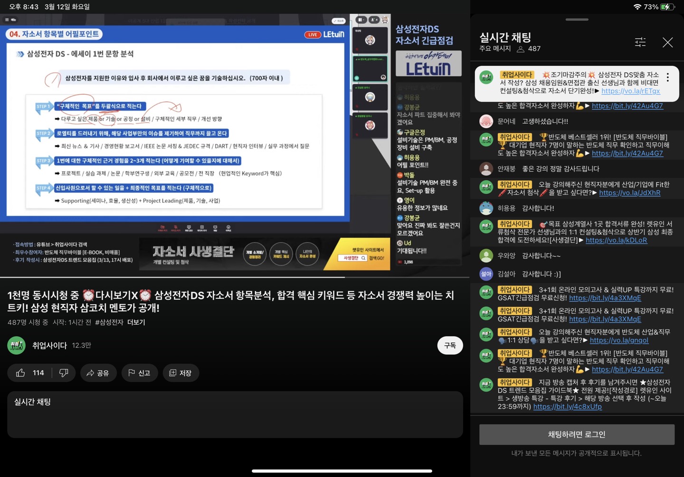Open the 실시간 채팅 box below video
This screenshot has height=477, width=684.
(x=235, y=414)
